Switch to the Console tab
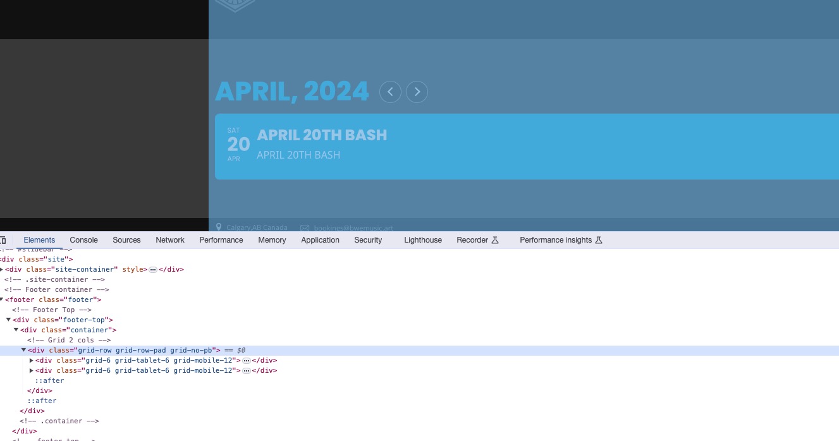Screen dimensions: 839x441 coord(83,240)
